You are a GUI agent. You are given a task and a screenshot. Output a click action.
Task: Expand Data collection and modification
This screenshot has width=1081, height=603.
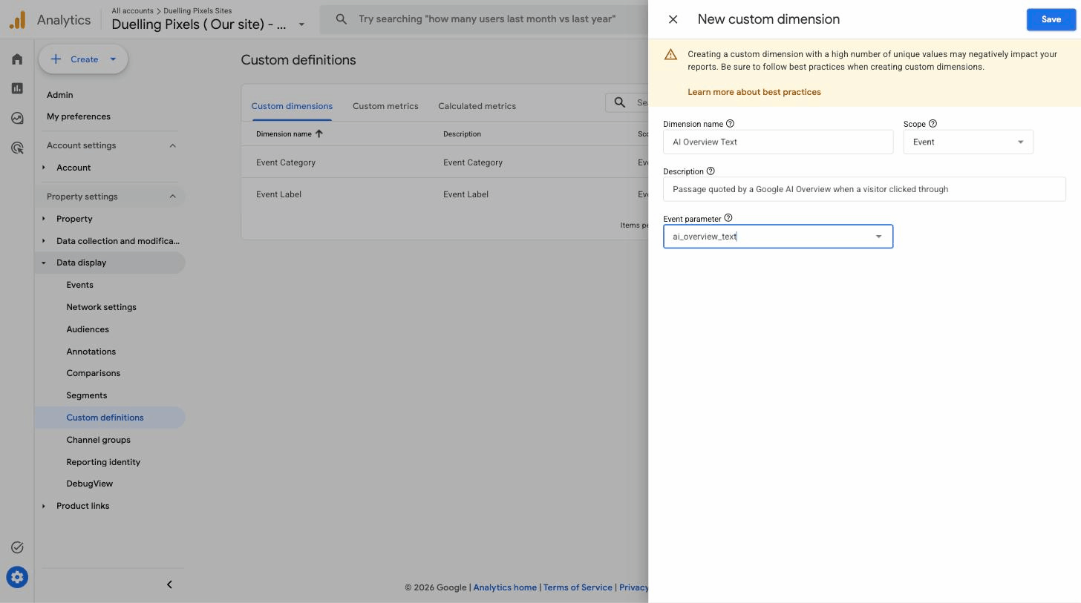click(44, 241)
